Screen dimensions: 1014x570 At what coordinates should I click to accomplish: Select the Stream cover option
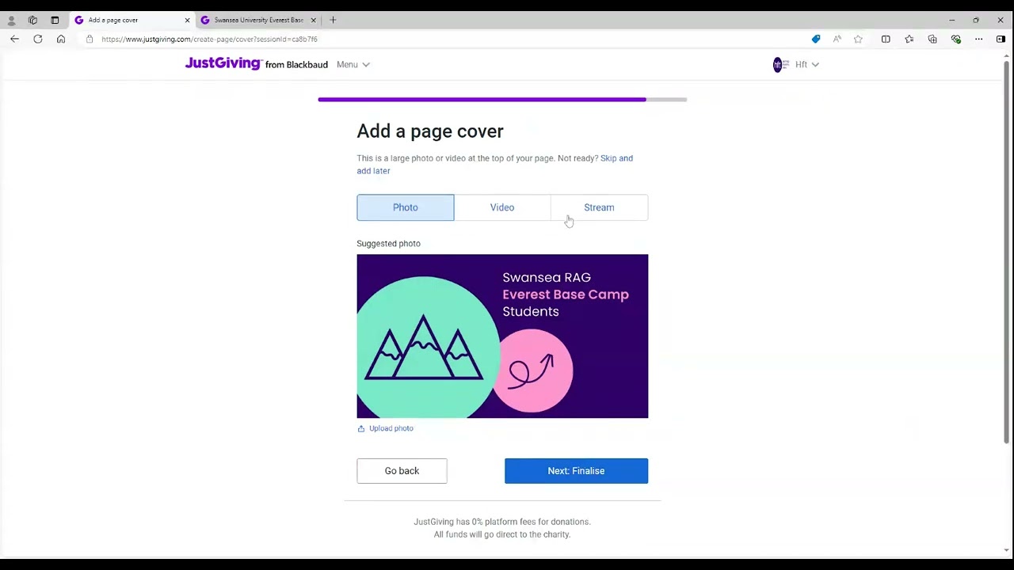[599, 207]
